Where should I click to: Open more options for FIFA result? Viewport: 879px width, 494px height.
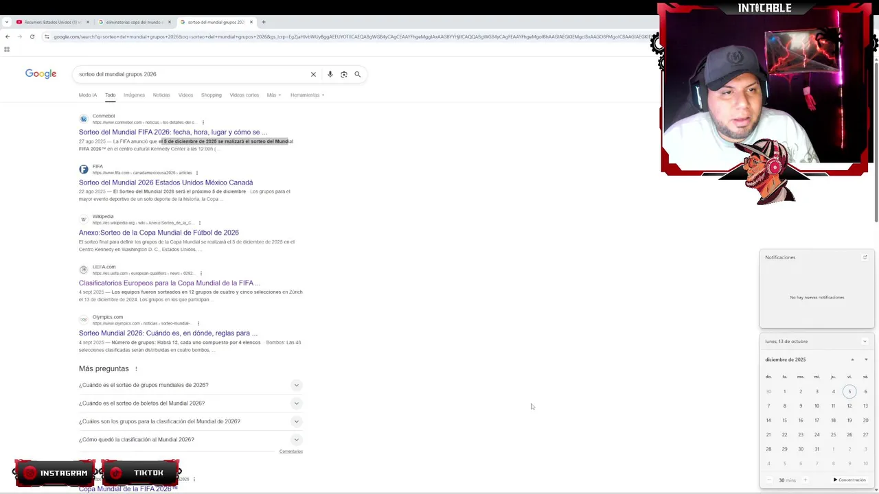[197, 173]
